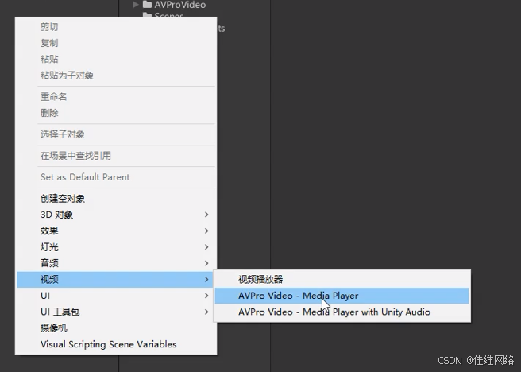Click Set as Default Parent entry
521x372 pixels.
click(116, 176)
